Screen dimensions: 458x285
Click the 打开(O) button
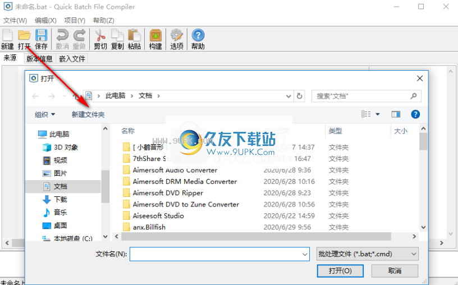tap(340, 270)
